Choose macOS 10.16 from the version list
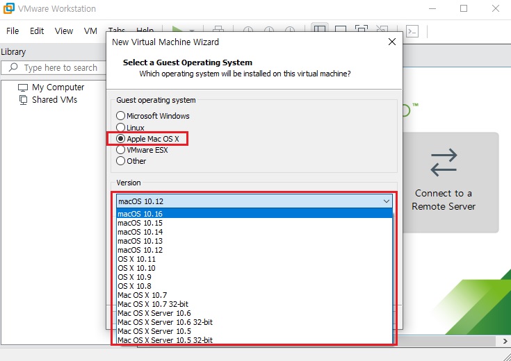 pyautogui.click(x=254, y=214)
